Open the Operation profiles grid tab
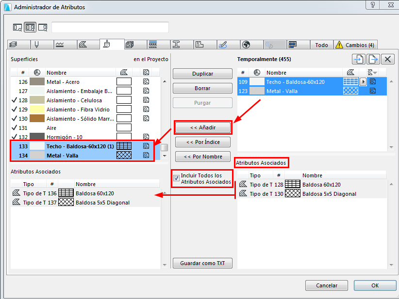The width and height of the screenshot is (399, 299). [298, 45]
